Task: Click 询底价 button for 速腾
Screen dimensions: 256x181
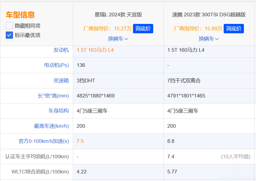Action: [x=234, y=29]
